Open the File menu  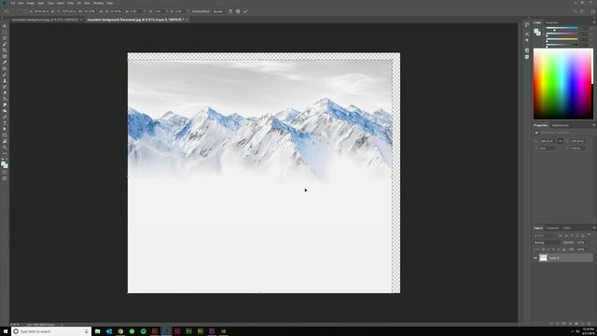(12, 3)
